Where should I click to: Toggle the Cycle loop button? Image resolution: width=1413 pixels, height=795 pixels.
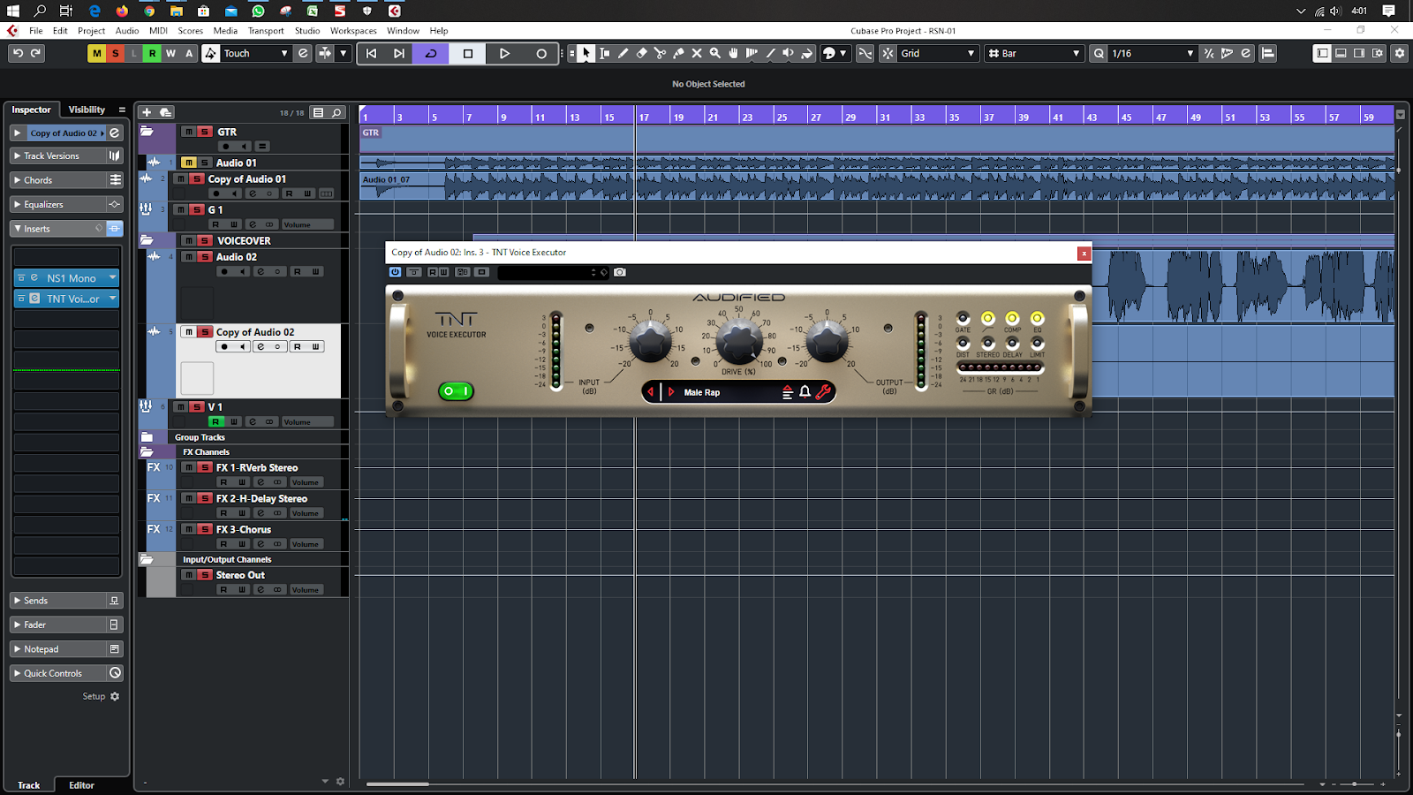[431, 53]
